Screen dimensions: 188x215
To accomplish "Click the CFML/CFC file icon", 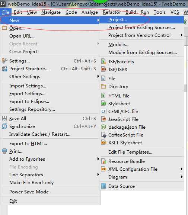I will point(103,111).
